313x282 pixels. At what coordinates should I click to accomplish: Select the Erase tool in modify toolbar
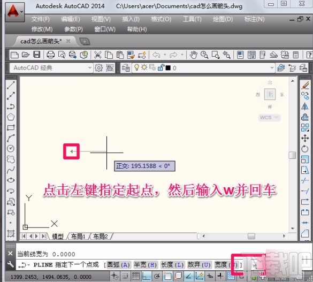tap(305, 85)
